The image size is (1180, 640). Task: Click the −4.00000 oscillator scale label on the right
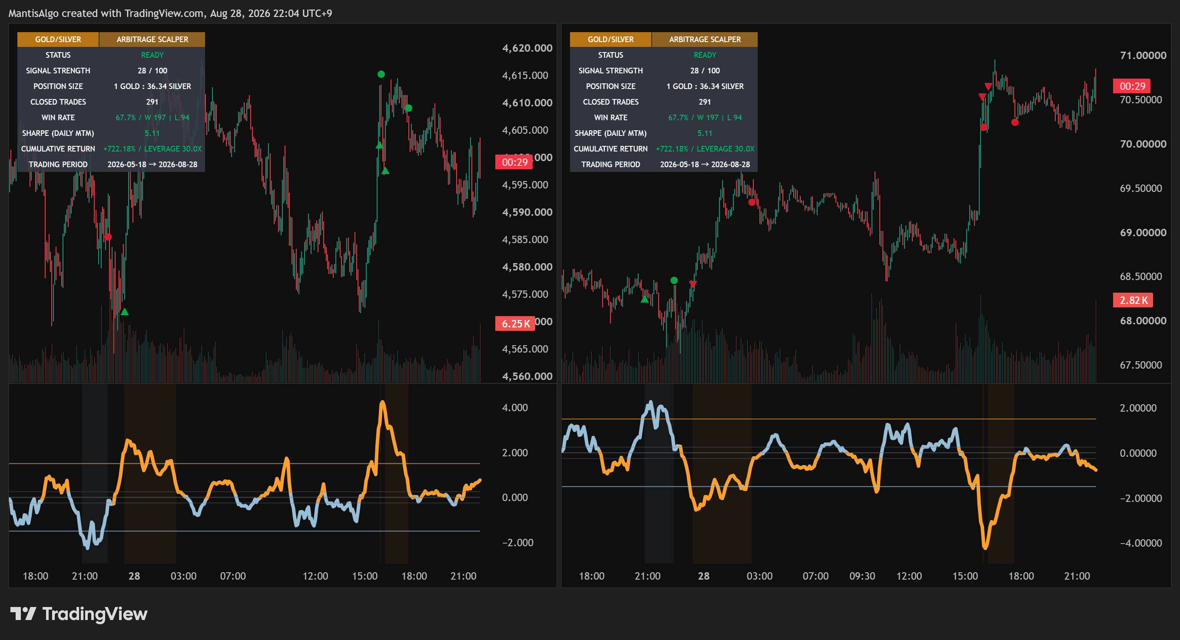(1140, 543)
